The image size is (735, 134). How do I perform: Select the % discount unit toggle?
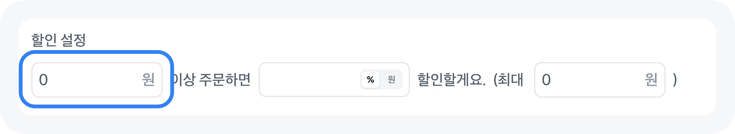click(370, 80)
